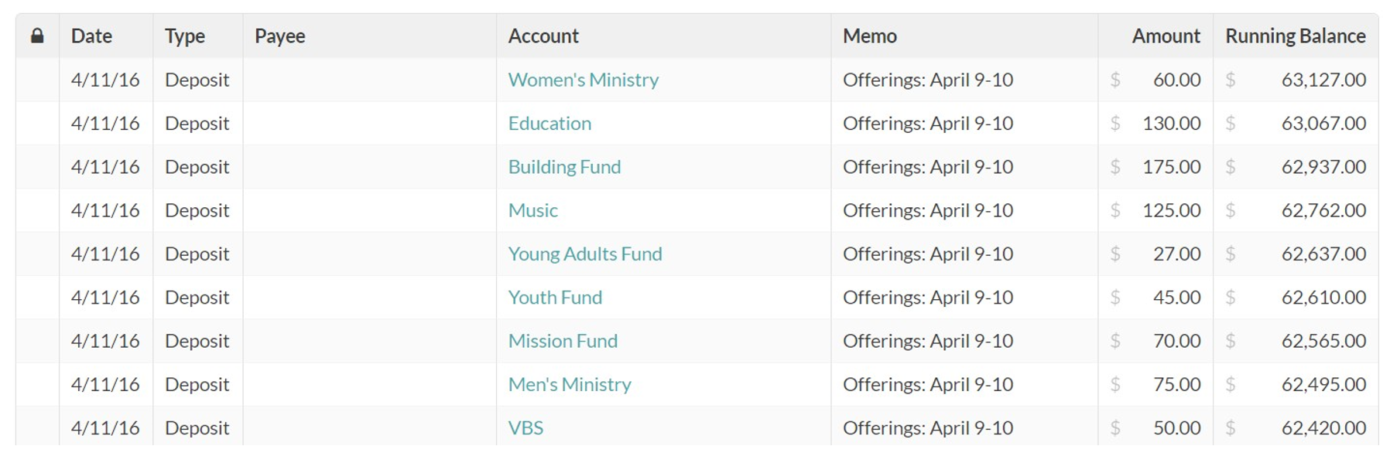Sort by the Memo column header

click(x=870, y=36)
